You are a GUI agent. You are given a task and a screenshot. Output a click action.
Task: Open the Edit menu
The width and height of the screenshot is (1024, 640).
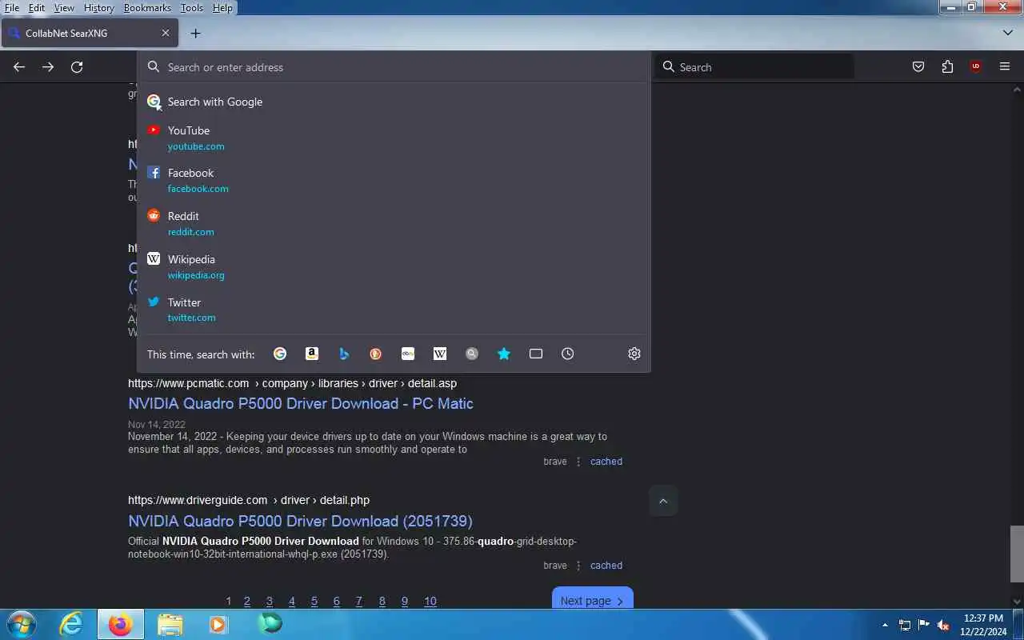(37, 7)
